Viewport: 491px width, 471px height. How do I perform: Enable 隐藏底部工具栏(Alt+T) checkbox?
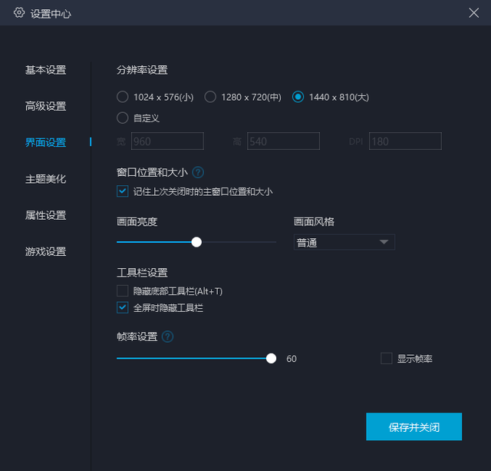tap(123, 291)
